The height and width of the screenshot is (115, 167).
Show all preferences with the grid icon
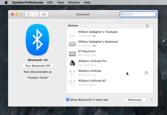click(x=44, y=14)
